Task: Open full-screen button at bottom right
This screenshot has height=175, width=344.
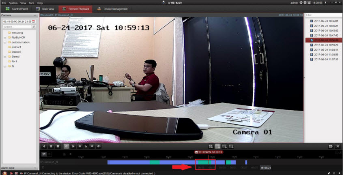Action: click(338, 146)
